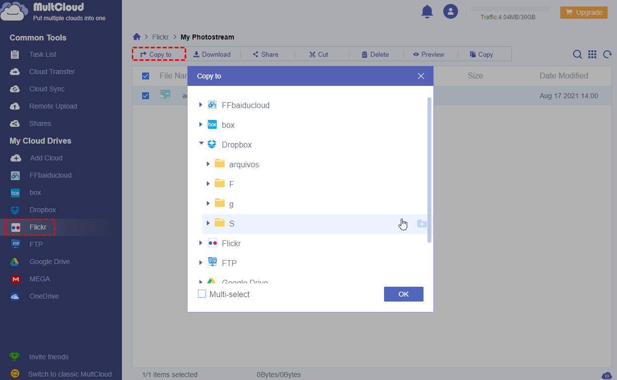Image resolution: width=617 pixels, height=380 pixels.
Task: Expand the box tree node
Action: (200, 124)
